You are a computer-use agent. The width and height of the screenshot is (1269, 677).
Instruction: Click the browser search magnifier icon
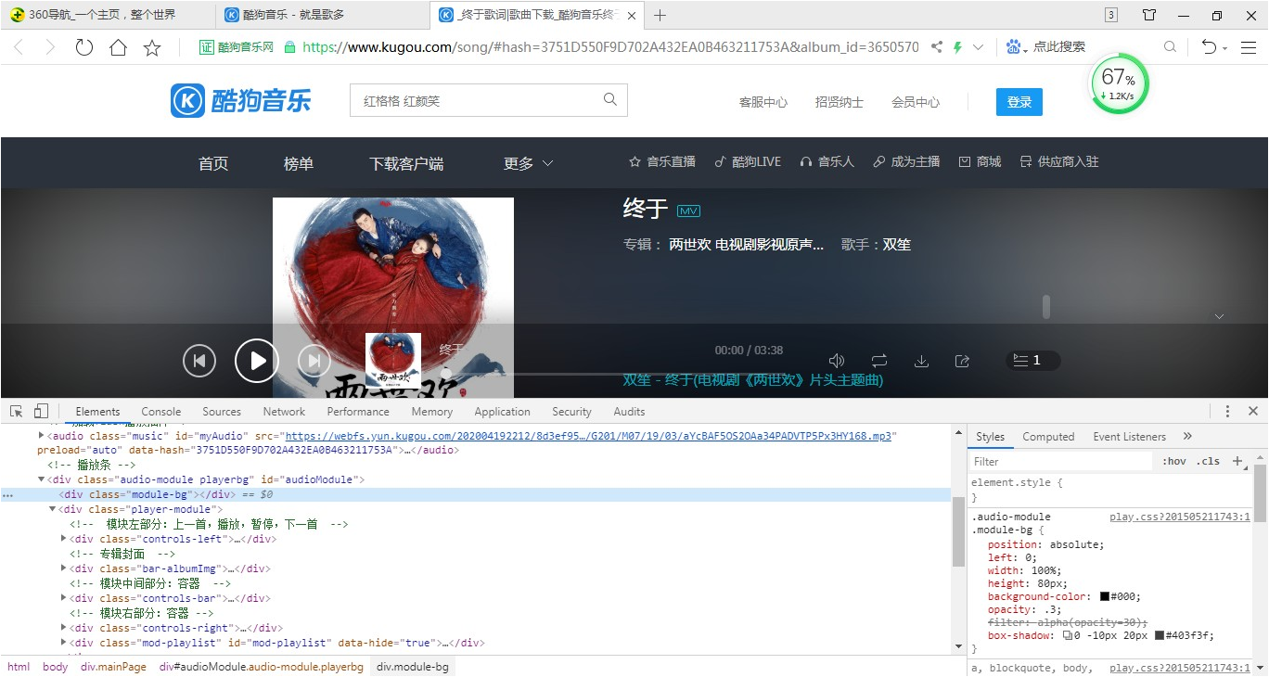point(1170,47)
